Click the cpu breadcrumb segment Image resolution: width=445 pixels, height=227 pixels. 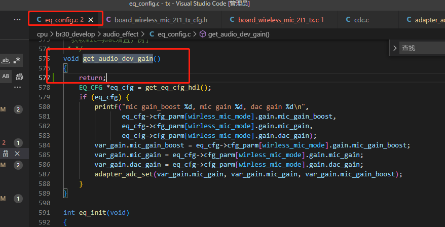42,34
